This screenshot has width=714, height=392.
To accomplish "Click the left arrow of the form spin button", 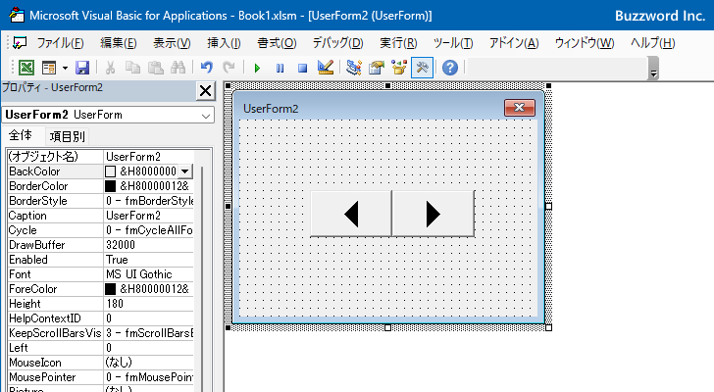I will coord(351,214).
